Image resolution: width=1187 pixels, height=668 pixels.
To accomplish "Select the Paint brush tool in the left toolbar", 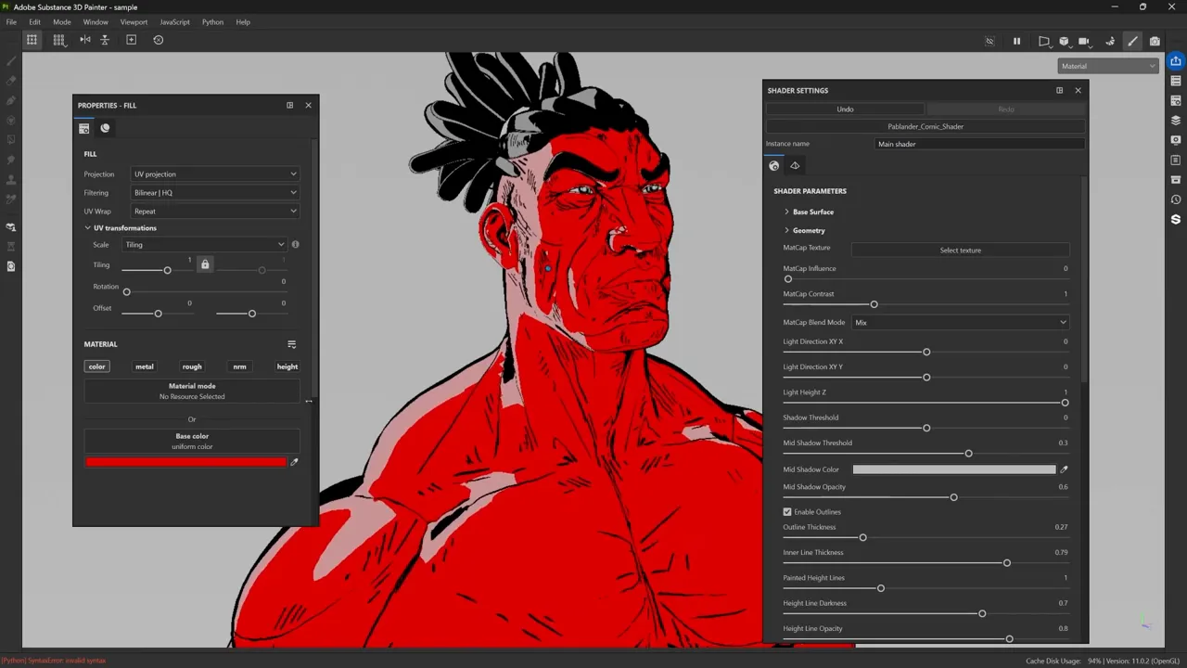I will point(10,61).
